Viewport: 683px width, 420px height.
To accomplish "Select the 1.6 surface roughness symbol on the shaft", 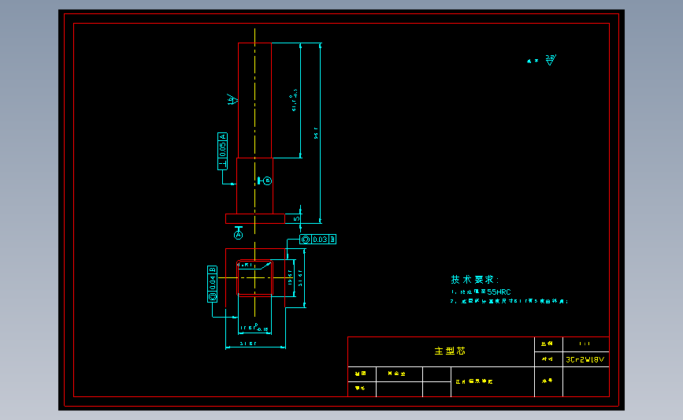I will [x=232, y=99].
